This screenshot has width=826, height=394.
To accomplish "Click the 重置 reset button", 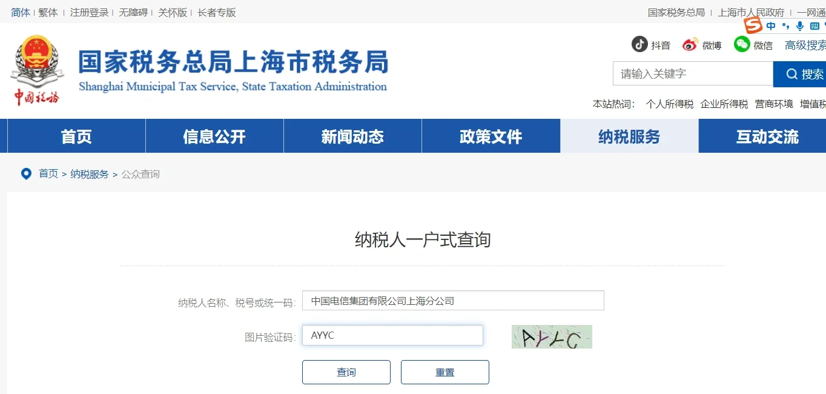I will 444,372.
